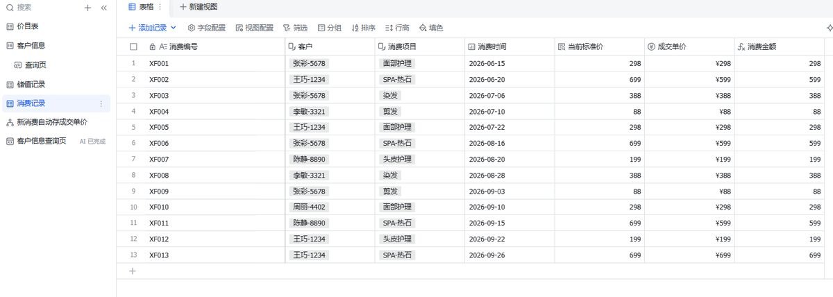Click the sparkle icon at the toolbar's far right
Screen dimensions: 833x297
point(829,28)
